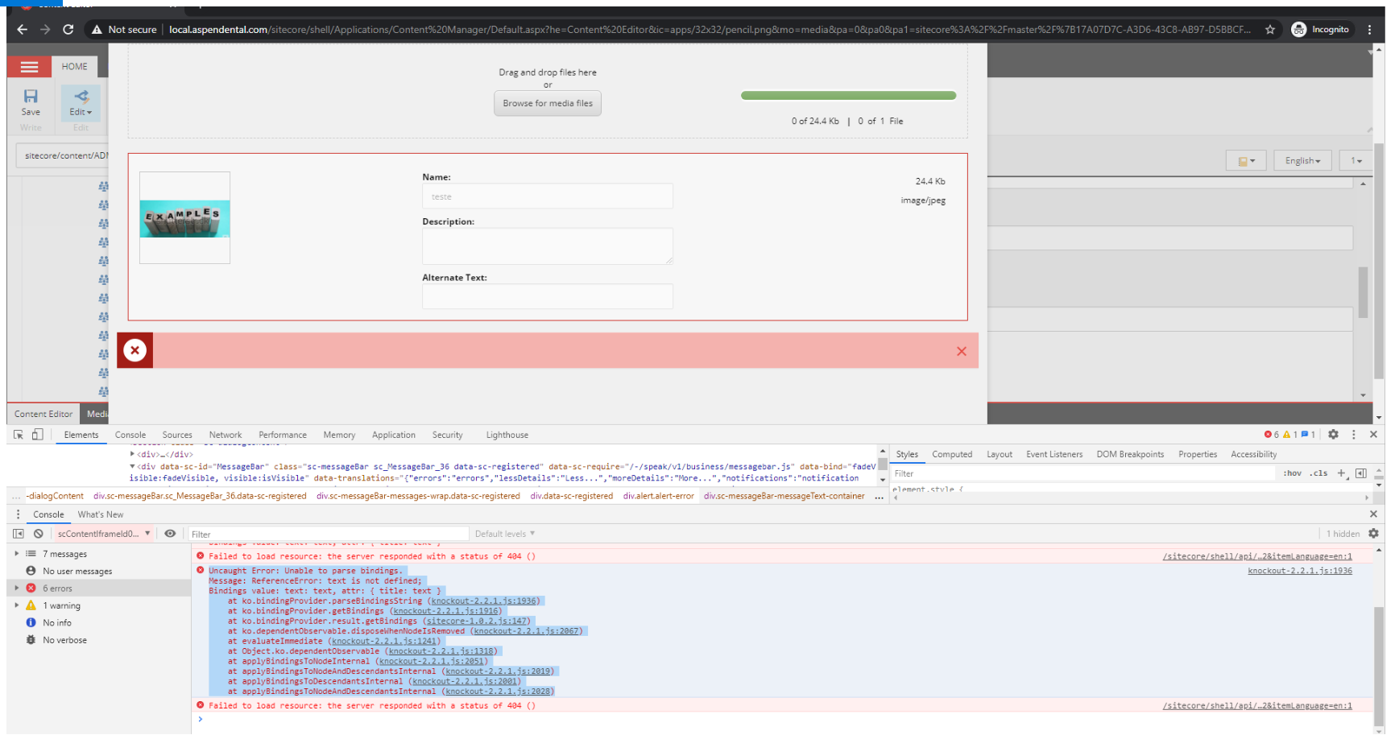Open the Computed styles tab

click(952, 455)
